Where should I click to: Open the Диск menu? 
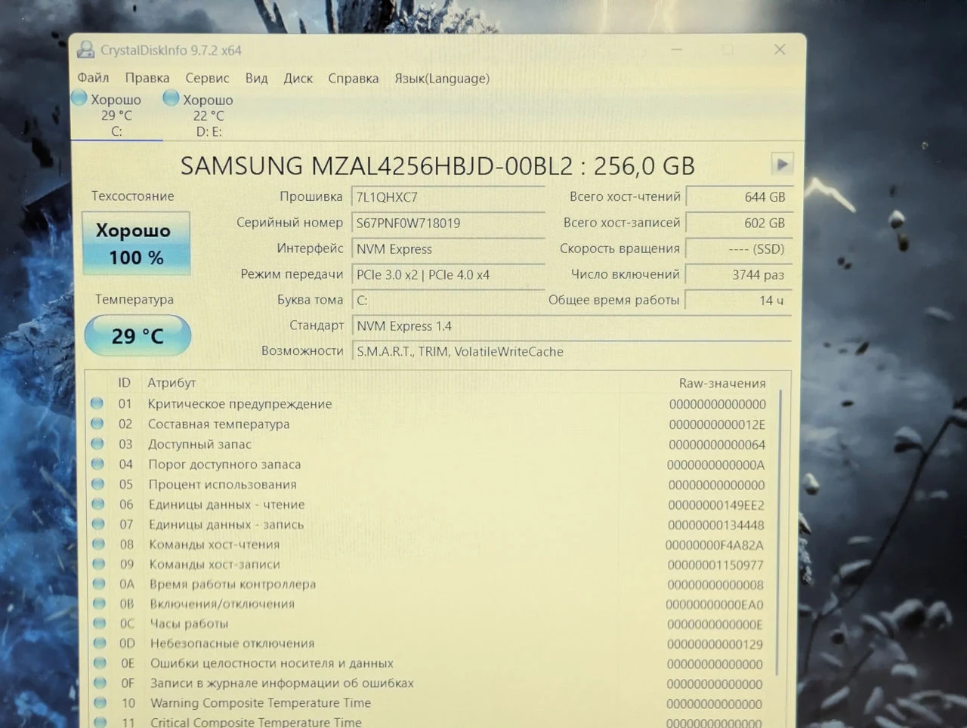click(298, 78)
